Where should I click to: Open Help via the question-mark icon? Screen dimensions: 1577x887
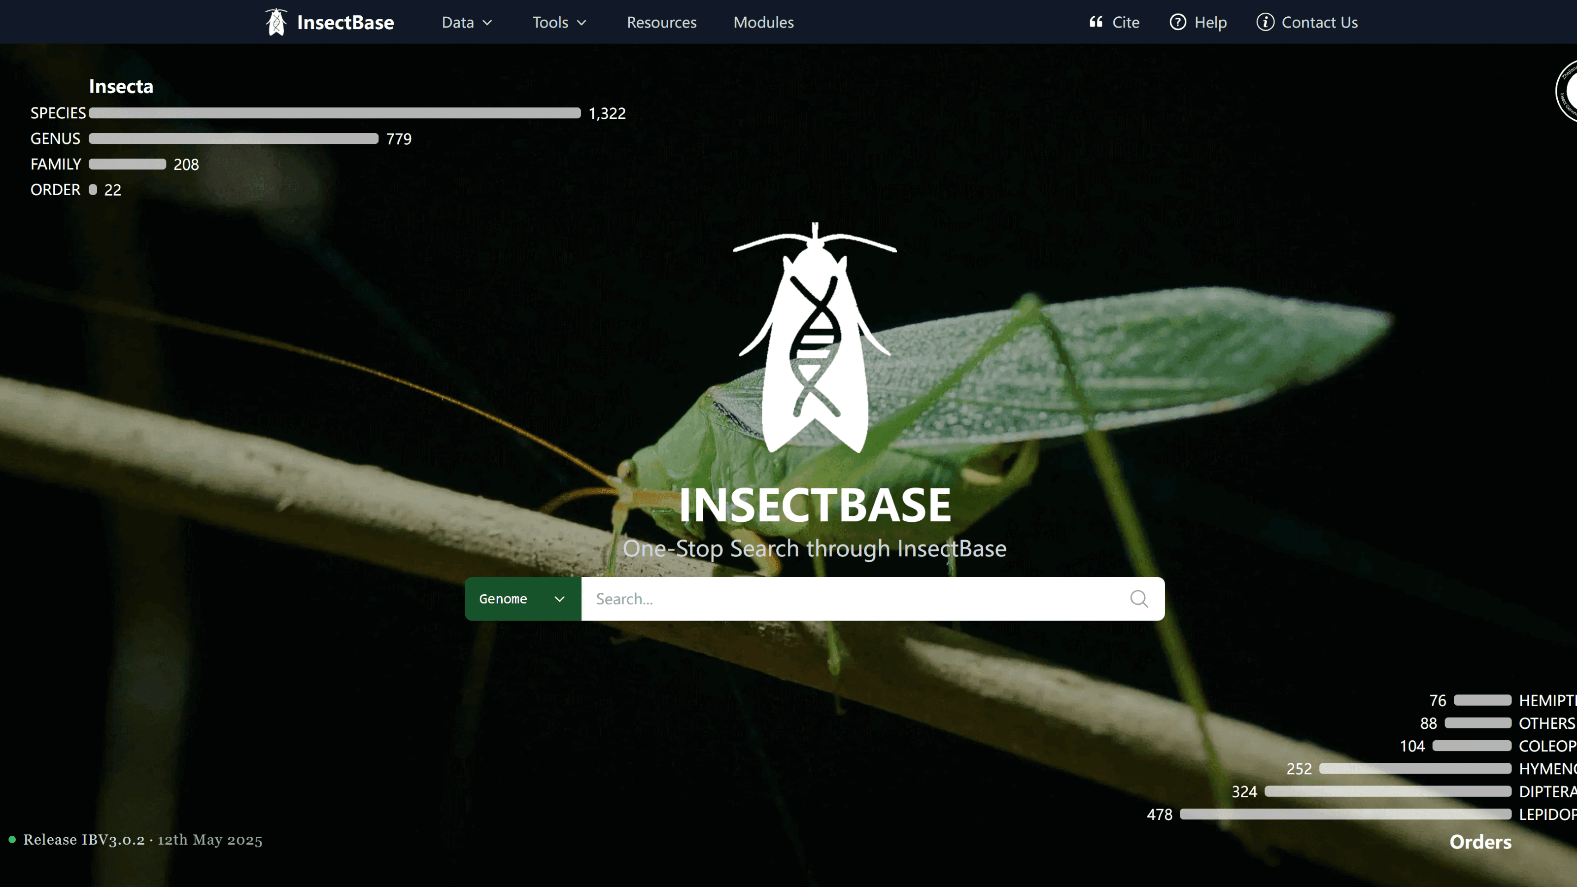(x=1178, y=22)
